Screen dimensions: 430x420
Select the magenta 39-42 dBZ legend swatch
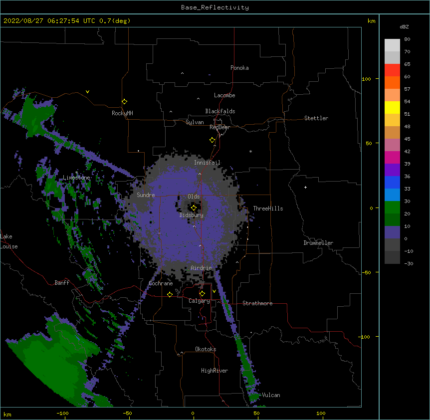(392, 157)
